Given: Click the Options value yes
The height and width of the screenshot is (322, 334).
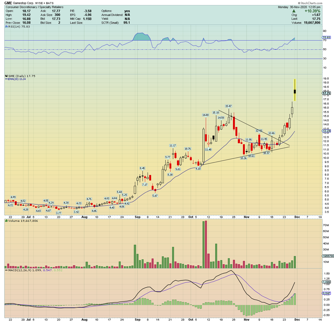Looking at the screenshot, I should point(127,11).
